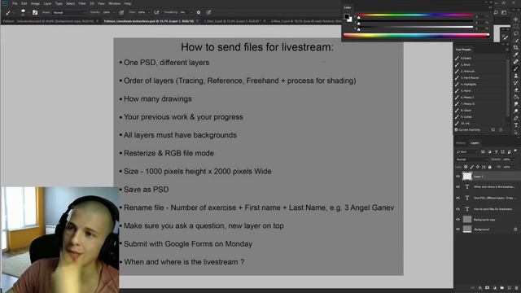Lock all layer attributes icon
Image resolution: width=521 pixels, height=293 pixels.
coord(490,167)
